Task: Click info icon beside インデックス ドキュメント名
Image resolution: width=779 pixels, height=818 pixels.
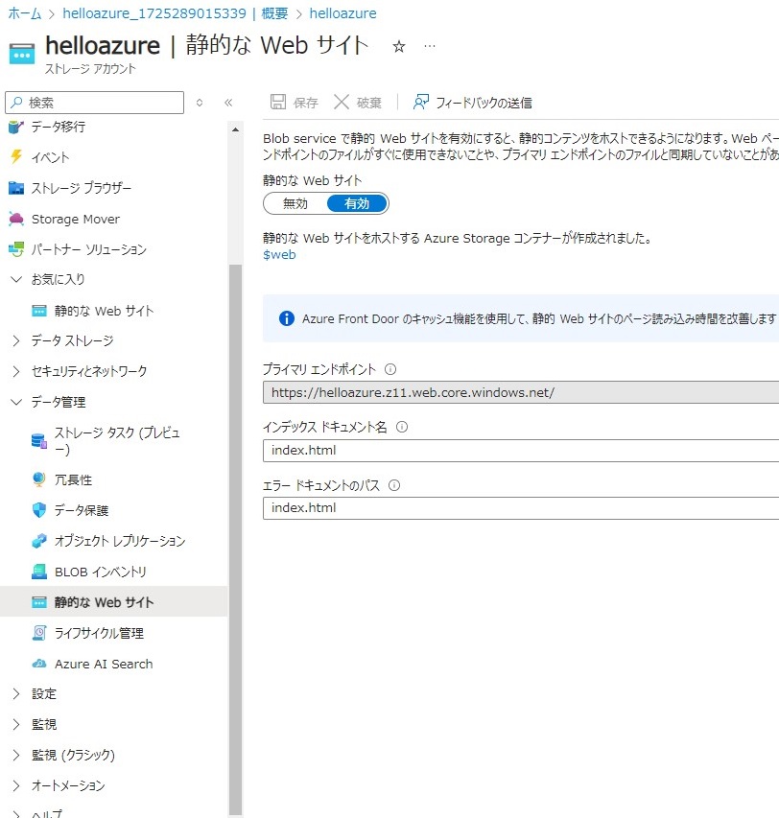Action: pyautogui.click(x=402, y=427)
